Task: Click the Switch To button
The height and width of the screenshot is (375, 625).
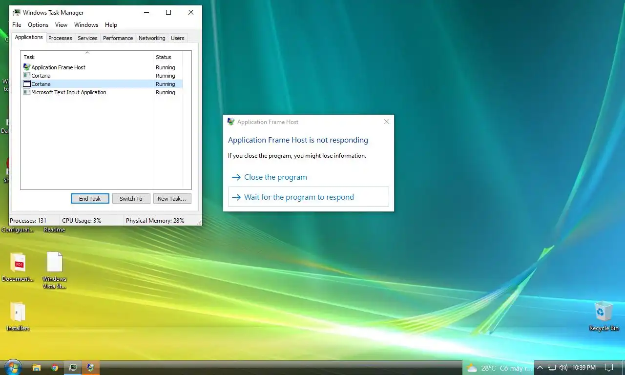Action: tap(131, 199)
